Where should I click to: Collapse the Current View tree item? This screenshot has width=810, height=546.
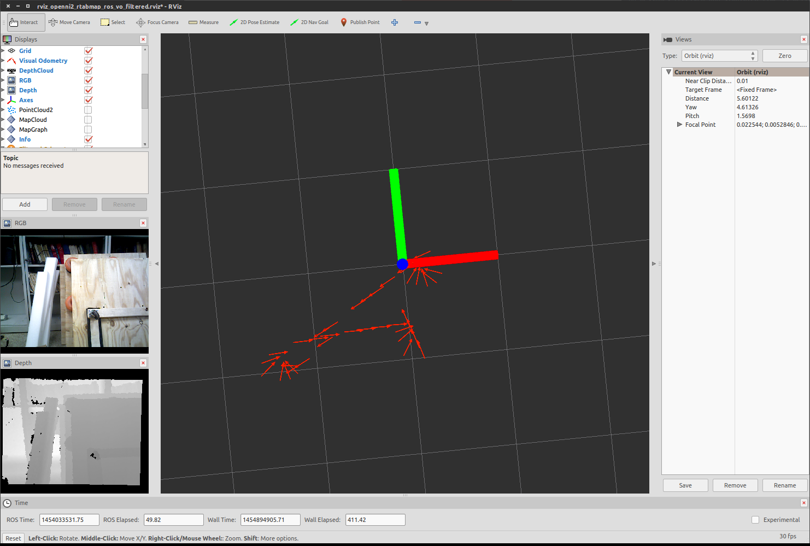[668, 72]
